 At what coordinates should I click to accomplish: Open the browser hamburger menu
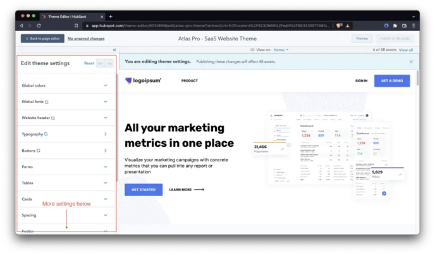pos(414,25)
